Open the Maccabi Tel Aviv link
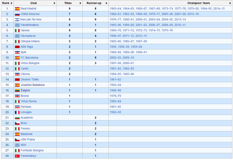Image resolution: width=233 pixels, height=160 pixels. click(31, 19)
